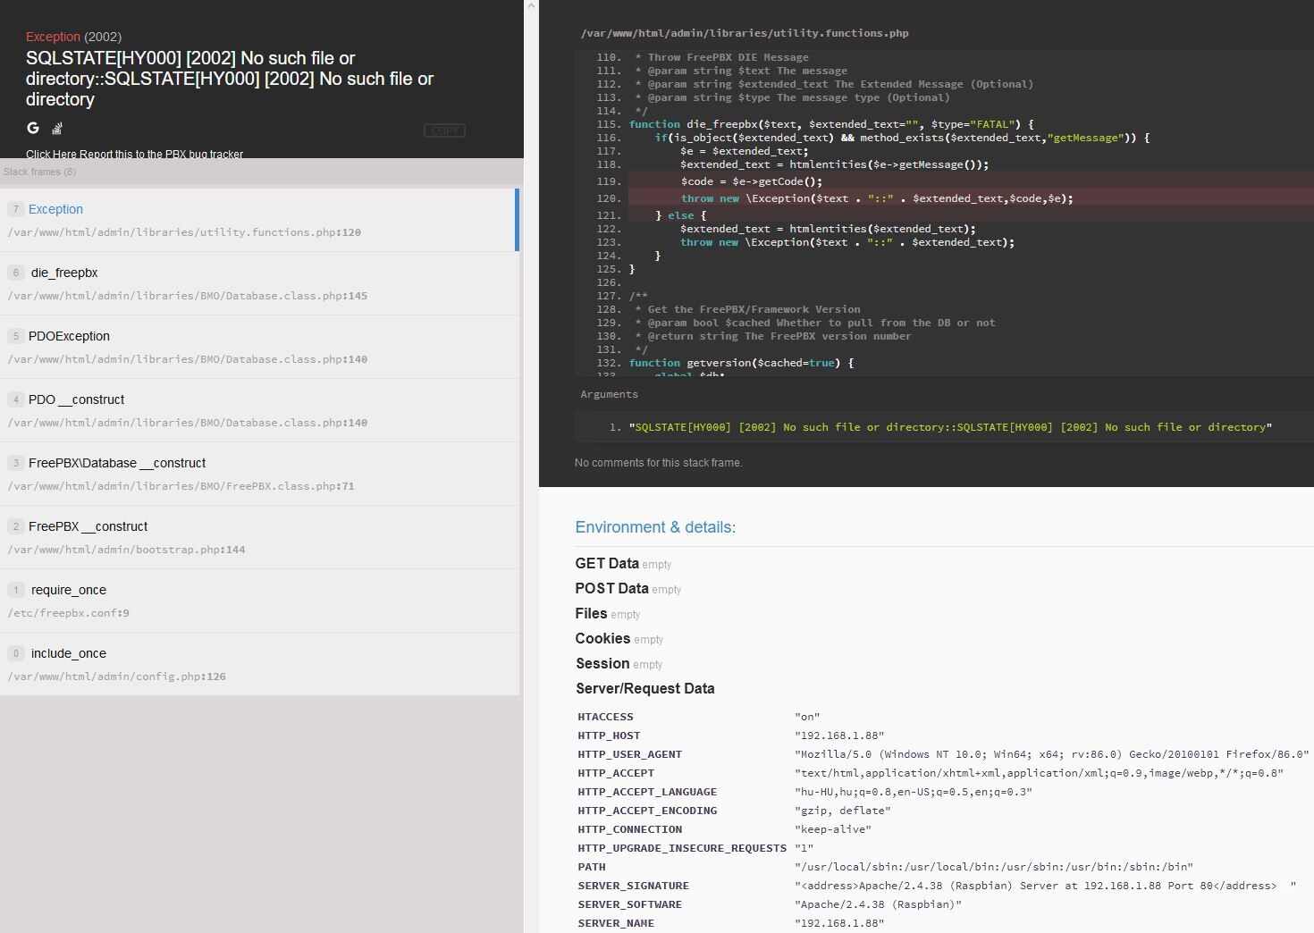Select stack frame 0 include_once
This screenshot has height=933, width=1314.
click(x=259, y=664)
